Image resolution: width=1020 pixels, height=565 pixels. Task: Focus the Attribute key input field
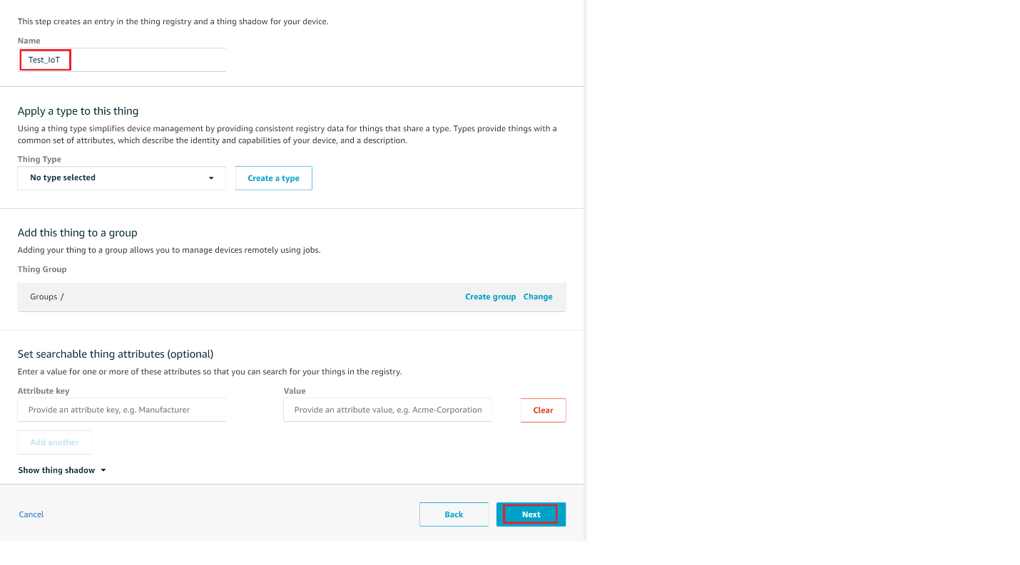point(122,410)
